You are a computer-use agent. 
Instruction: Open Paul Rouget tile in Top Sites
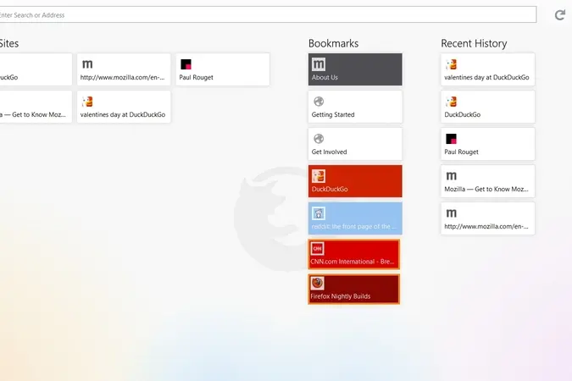pyautogui.click(x=223, y=69)
